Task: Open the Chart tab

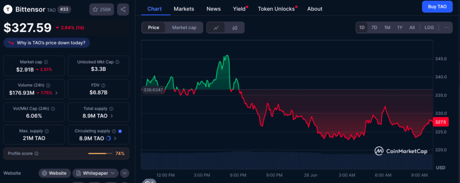Action: (x=155, y=9)
